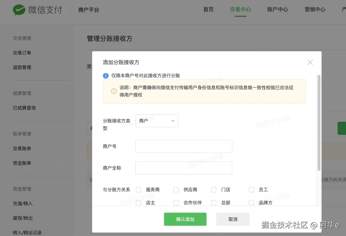Open 交易账单 in the sidebar
The height and width of the screenshot is (236, 346).
coord(22,148)
